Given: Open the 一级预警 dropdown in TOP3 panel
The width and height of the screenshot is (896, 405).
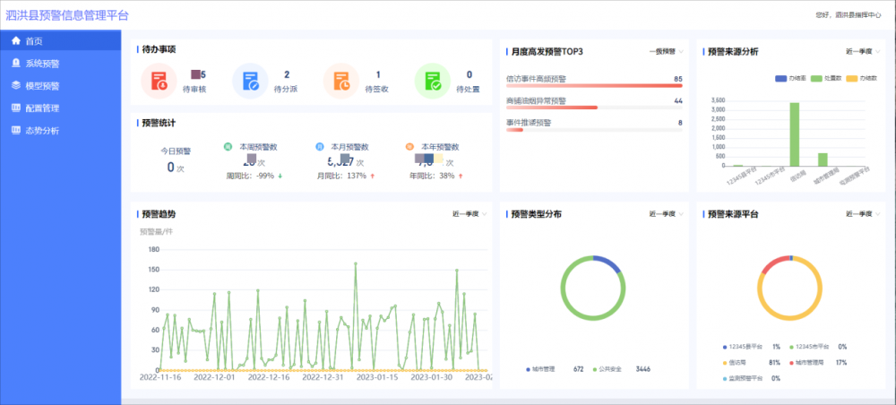Looking at the screenshot, I should (x=666, y=51).
